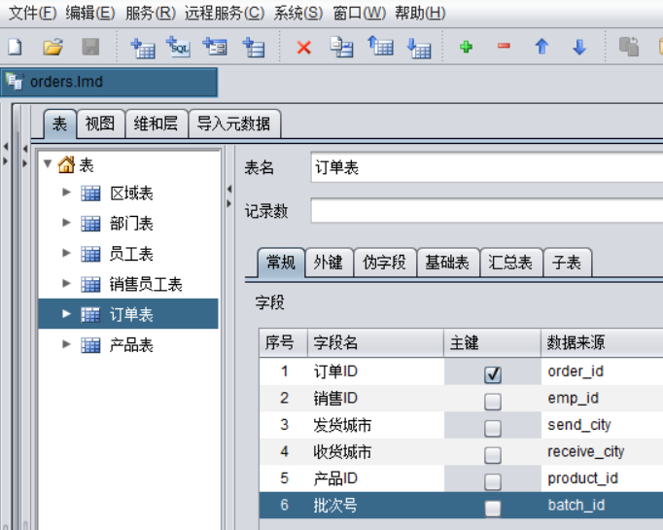Image resolution: width=663 pixels, height=530 pixels.
Task: Open the 远程服务(C) menu
Action: [225, 13]
